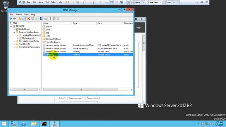Open Server Manager from the taskbar
Screen dimensions: 226x127
[13, 124]
